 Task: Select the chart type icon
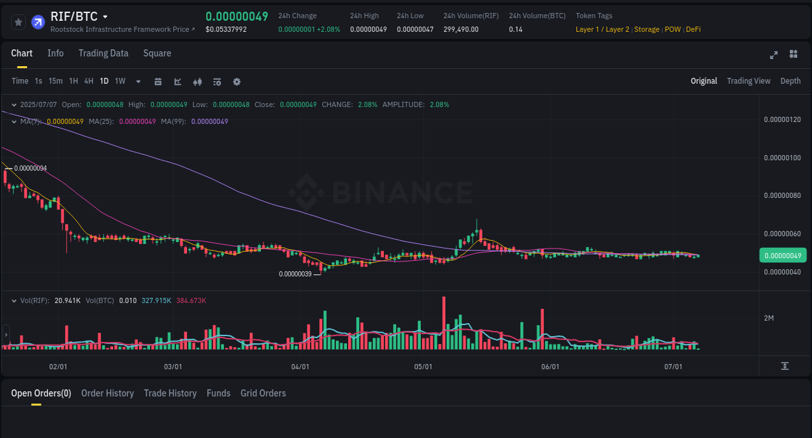coord(177,81)
